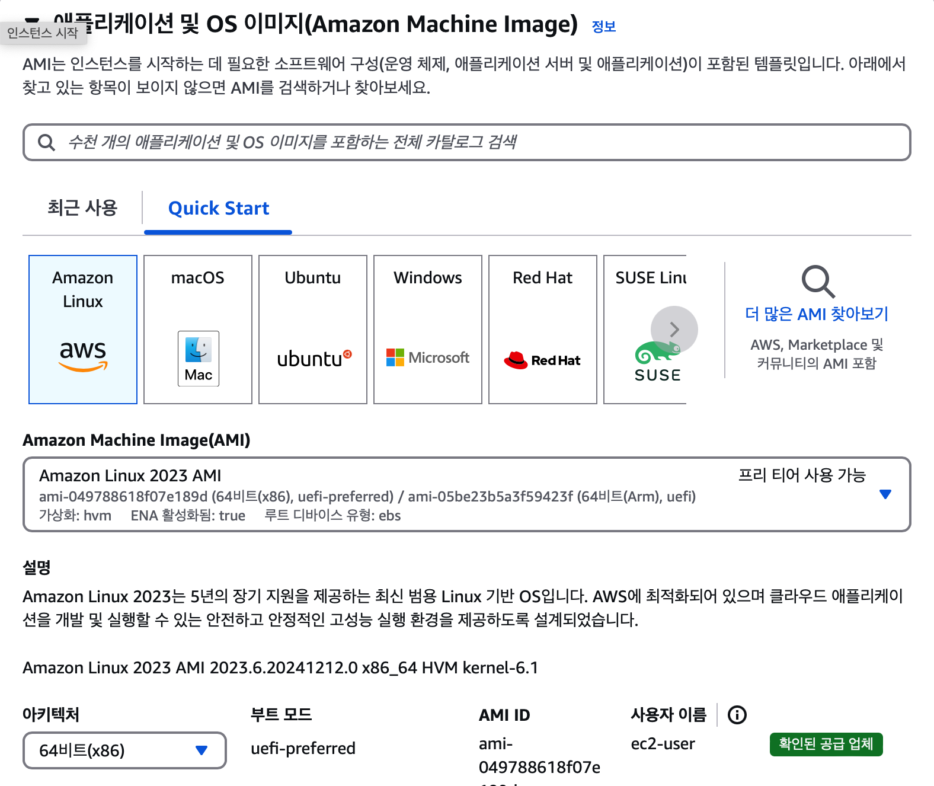Open the 정보 link beside the heading
This screenshot has height=786, width=934.
(x=604, y=27)
